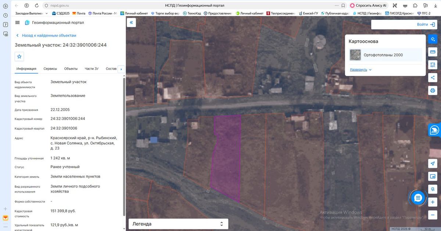The height and width of the screenshot is (231, 441).
Task: Bookmark this page in the browser
Action: click(343, 6)
